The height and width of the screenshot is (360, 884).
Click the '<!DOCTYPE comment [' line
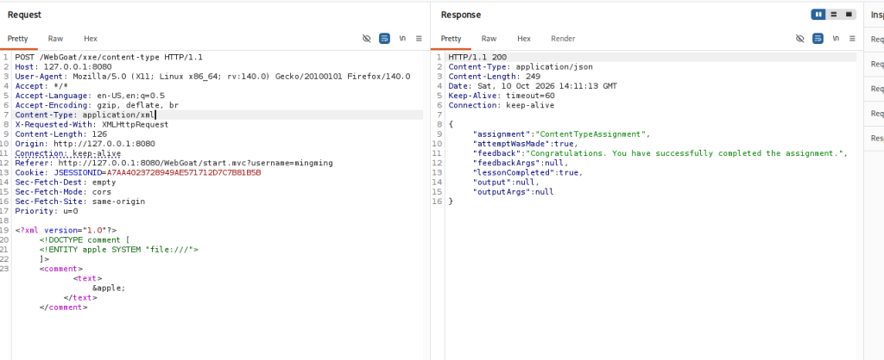pos(85,239)
